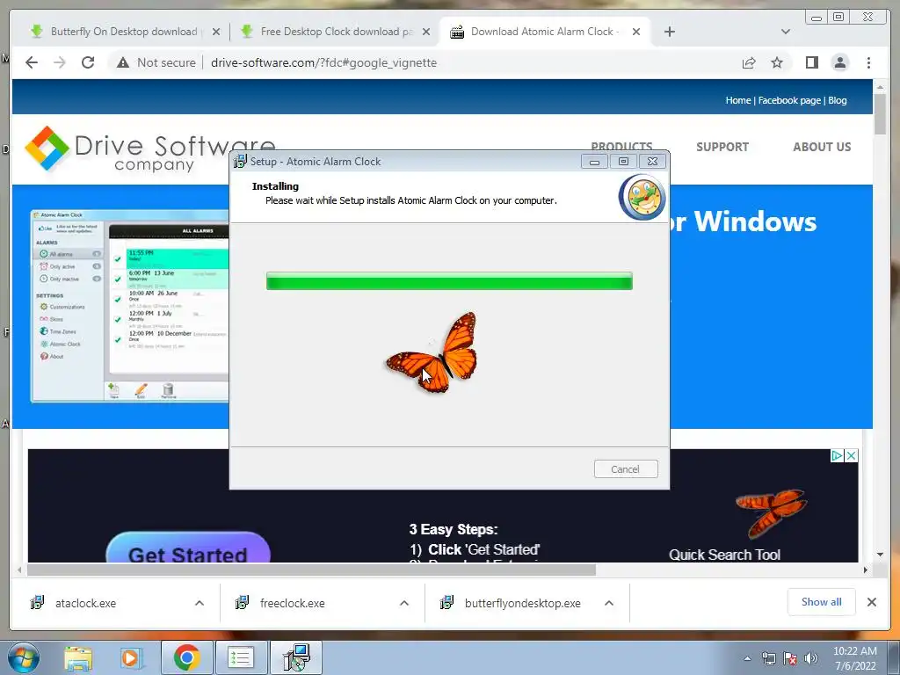Image resolution: width=900 pixels, height=675 pixels.
Task: Go back with the browser back arrow
Action: (x=32, y=62)
